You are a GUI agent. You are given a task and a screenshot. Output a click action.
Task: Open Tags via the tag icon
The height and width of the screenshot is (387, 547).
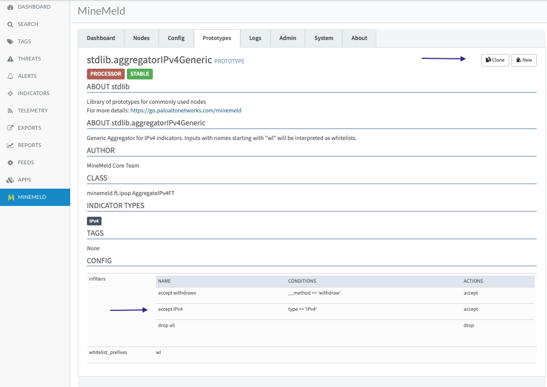(10, 42)
